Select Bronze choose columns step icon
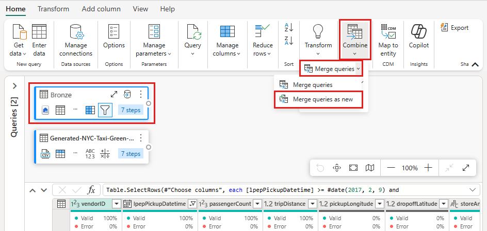The width and height of the screenshot is (487, 231). [90, 110]
